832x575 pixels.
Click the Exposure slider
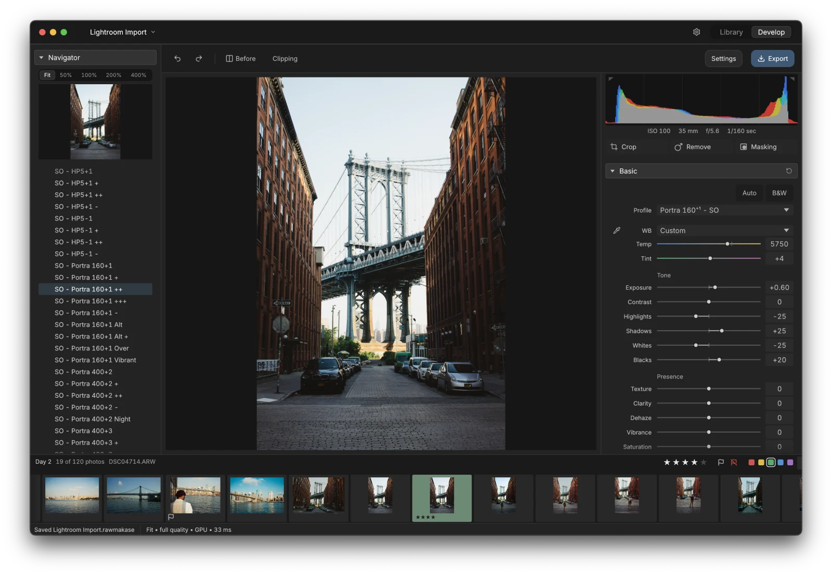point(709,287)
